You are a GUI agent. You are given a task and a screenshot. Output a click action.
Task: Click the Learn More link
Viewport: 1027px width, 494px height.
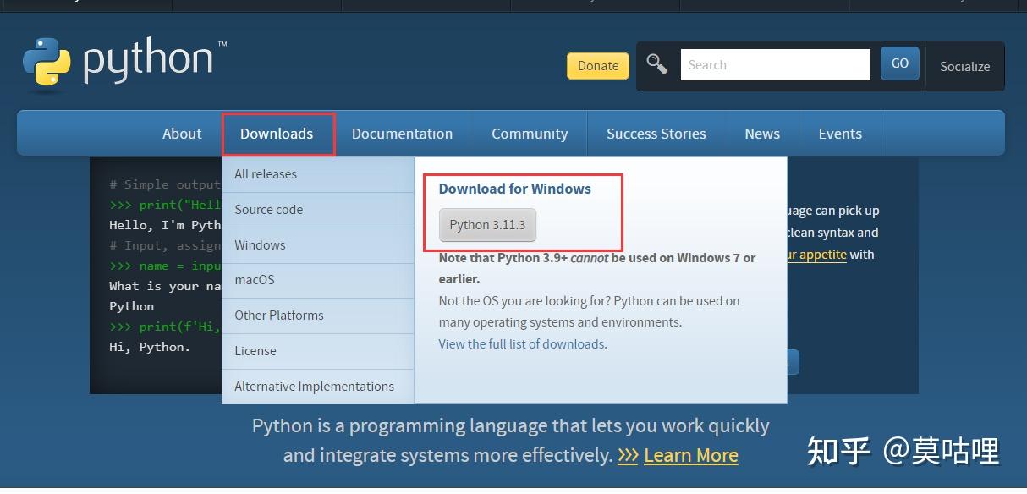click(x=690, y=455)
